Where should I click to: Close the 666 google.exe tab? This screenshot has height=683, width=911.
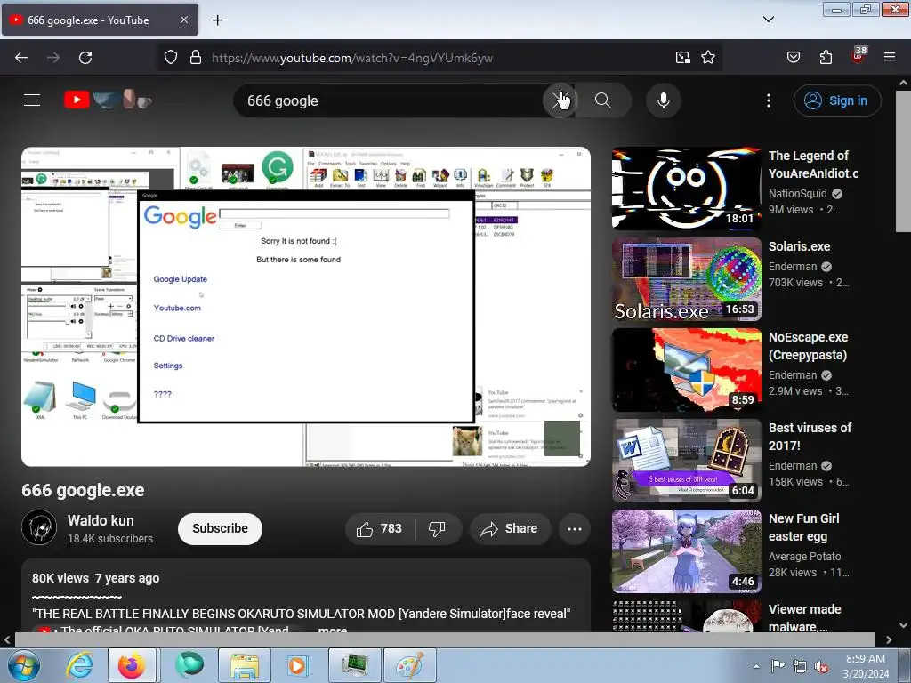click(183, 20)
